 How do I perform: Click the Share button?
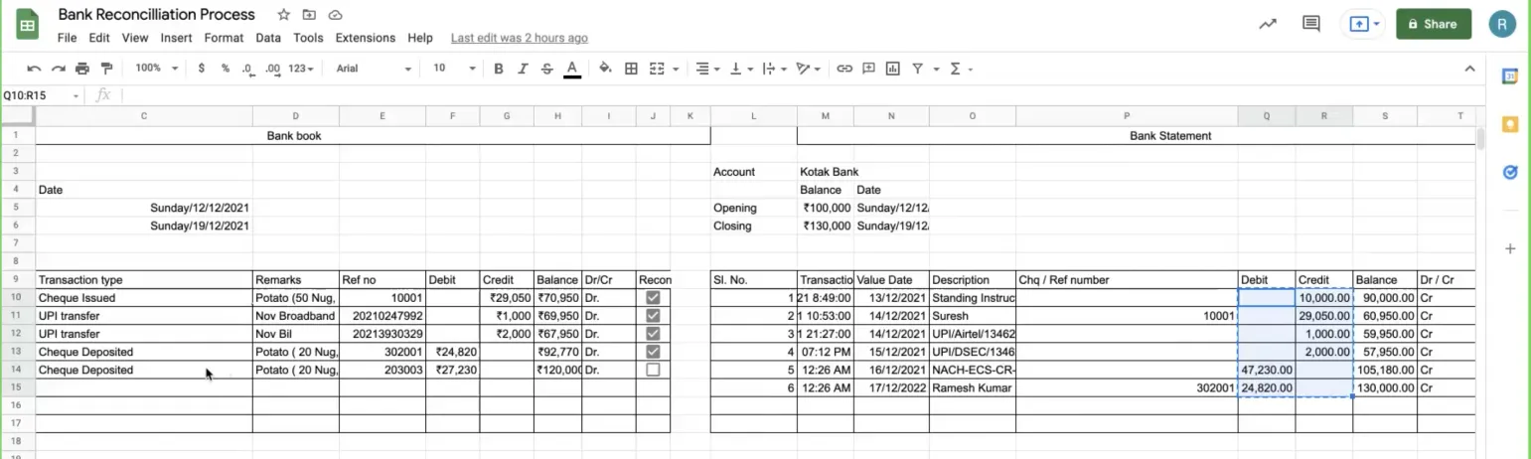coord(1434,24)
